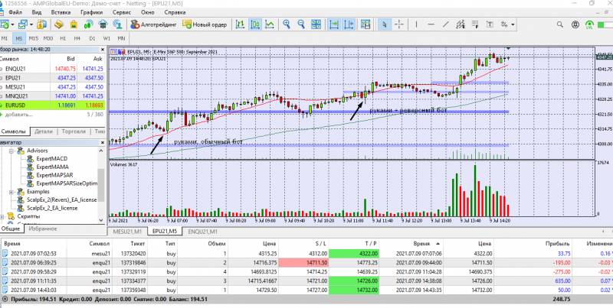Viewport: 613px width, 308px height.
Task: Select W1 timeframe
Action: [107, 39]
